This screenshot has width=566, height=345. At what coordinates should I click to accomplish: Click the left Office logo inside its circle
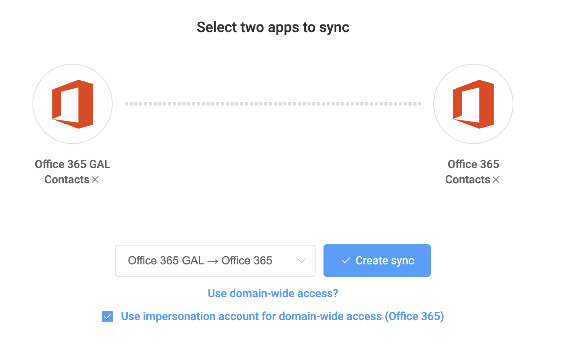point(72,103)
